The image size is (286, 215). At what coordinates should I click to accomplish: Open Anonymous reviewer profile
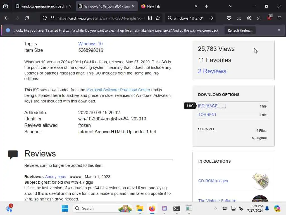point(56,177)
